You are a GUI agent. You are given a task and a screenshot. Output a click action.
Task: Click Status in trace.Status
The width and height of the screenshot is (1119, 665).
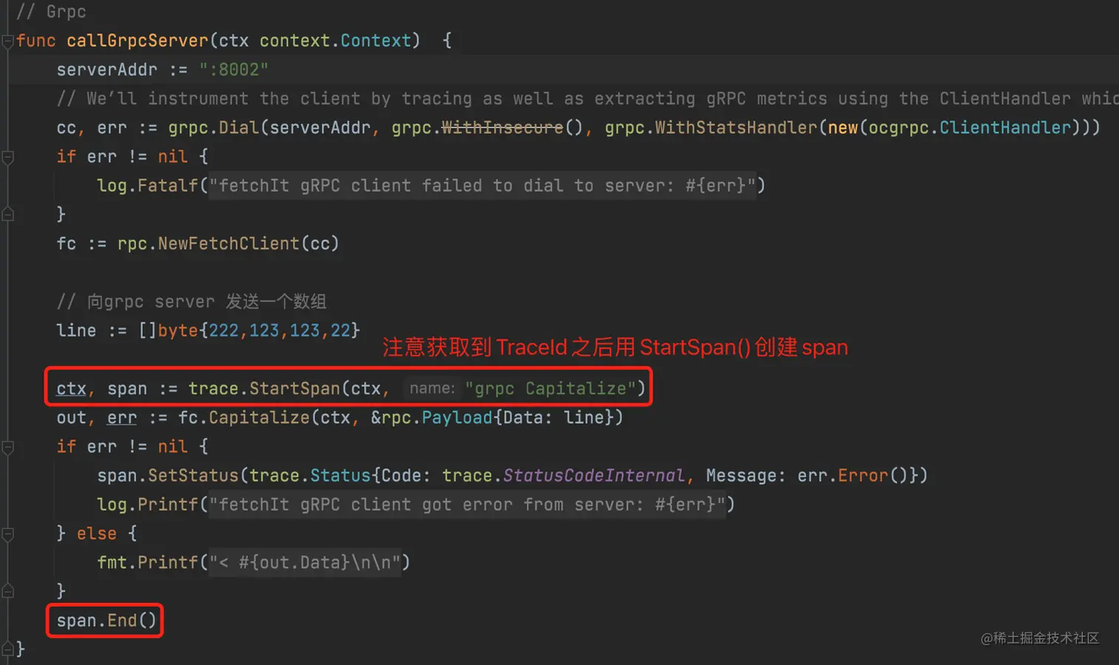tap(340, 475)
